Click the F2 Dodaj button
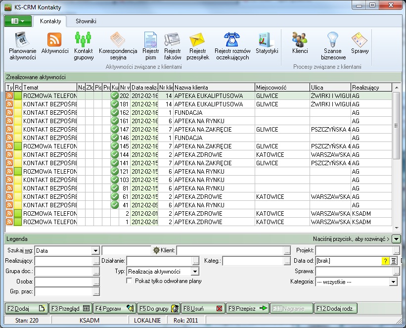This screenshot has width=406, height=328. (27, 308)
